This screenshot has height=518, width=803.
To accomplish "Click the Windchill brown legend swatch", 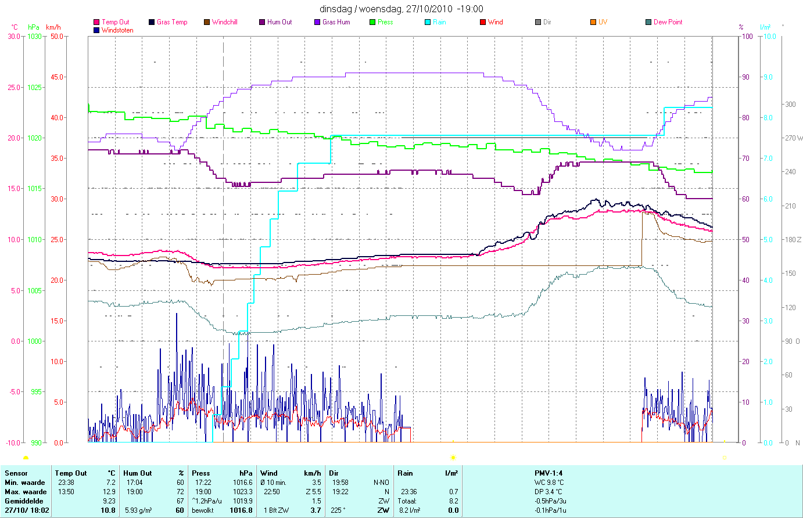I will 207,22.
